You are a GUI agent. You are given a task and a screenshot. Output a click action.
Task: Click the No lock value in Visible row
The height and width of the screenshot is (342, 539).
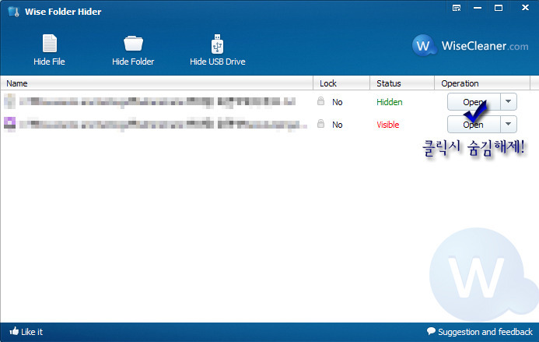coord(338,125)
